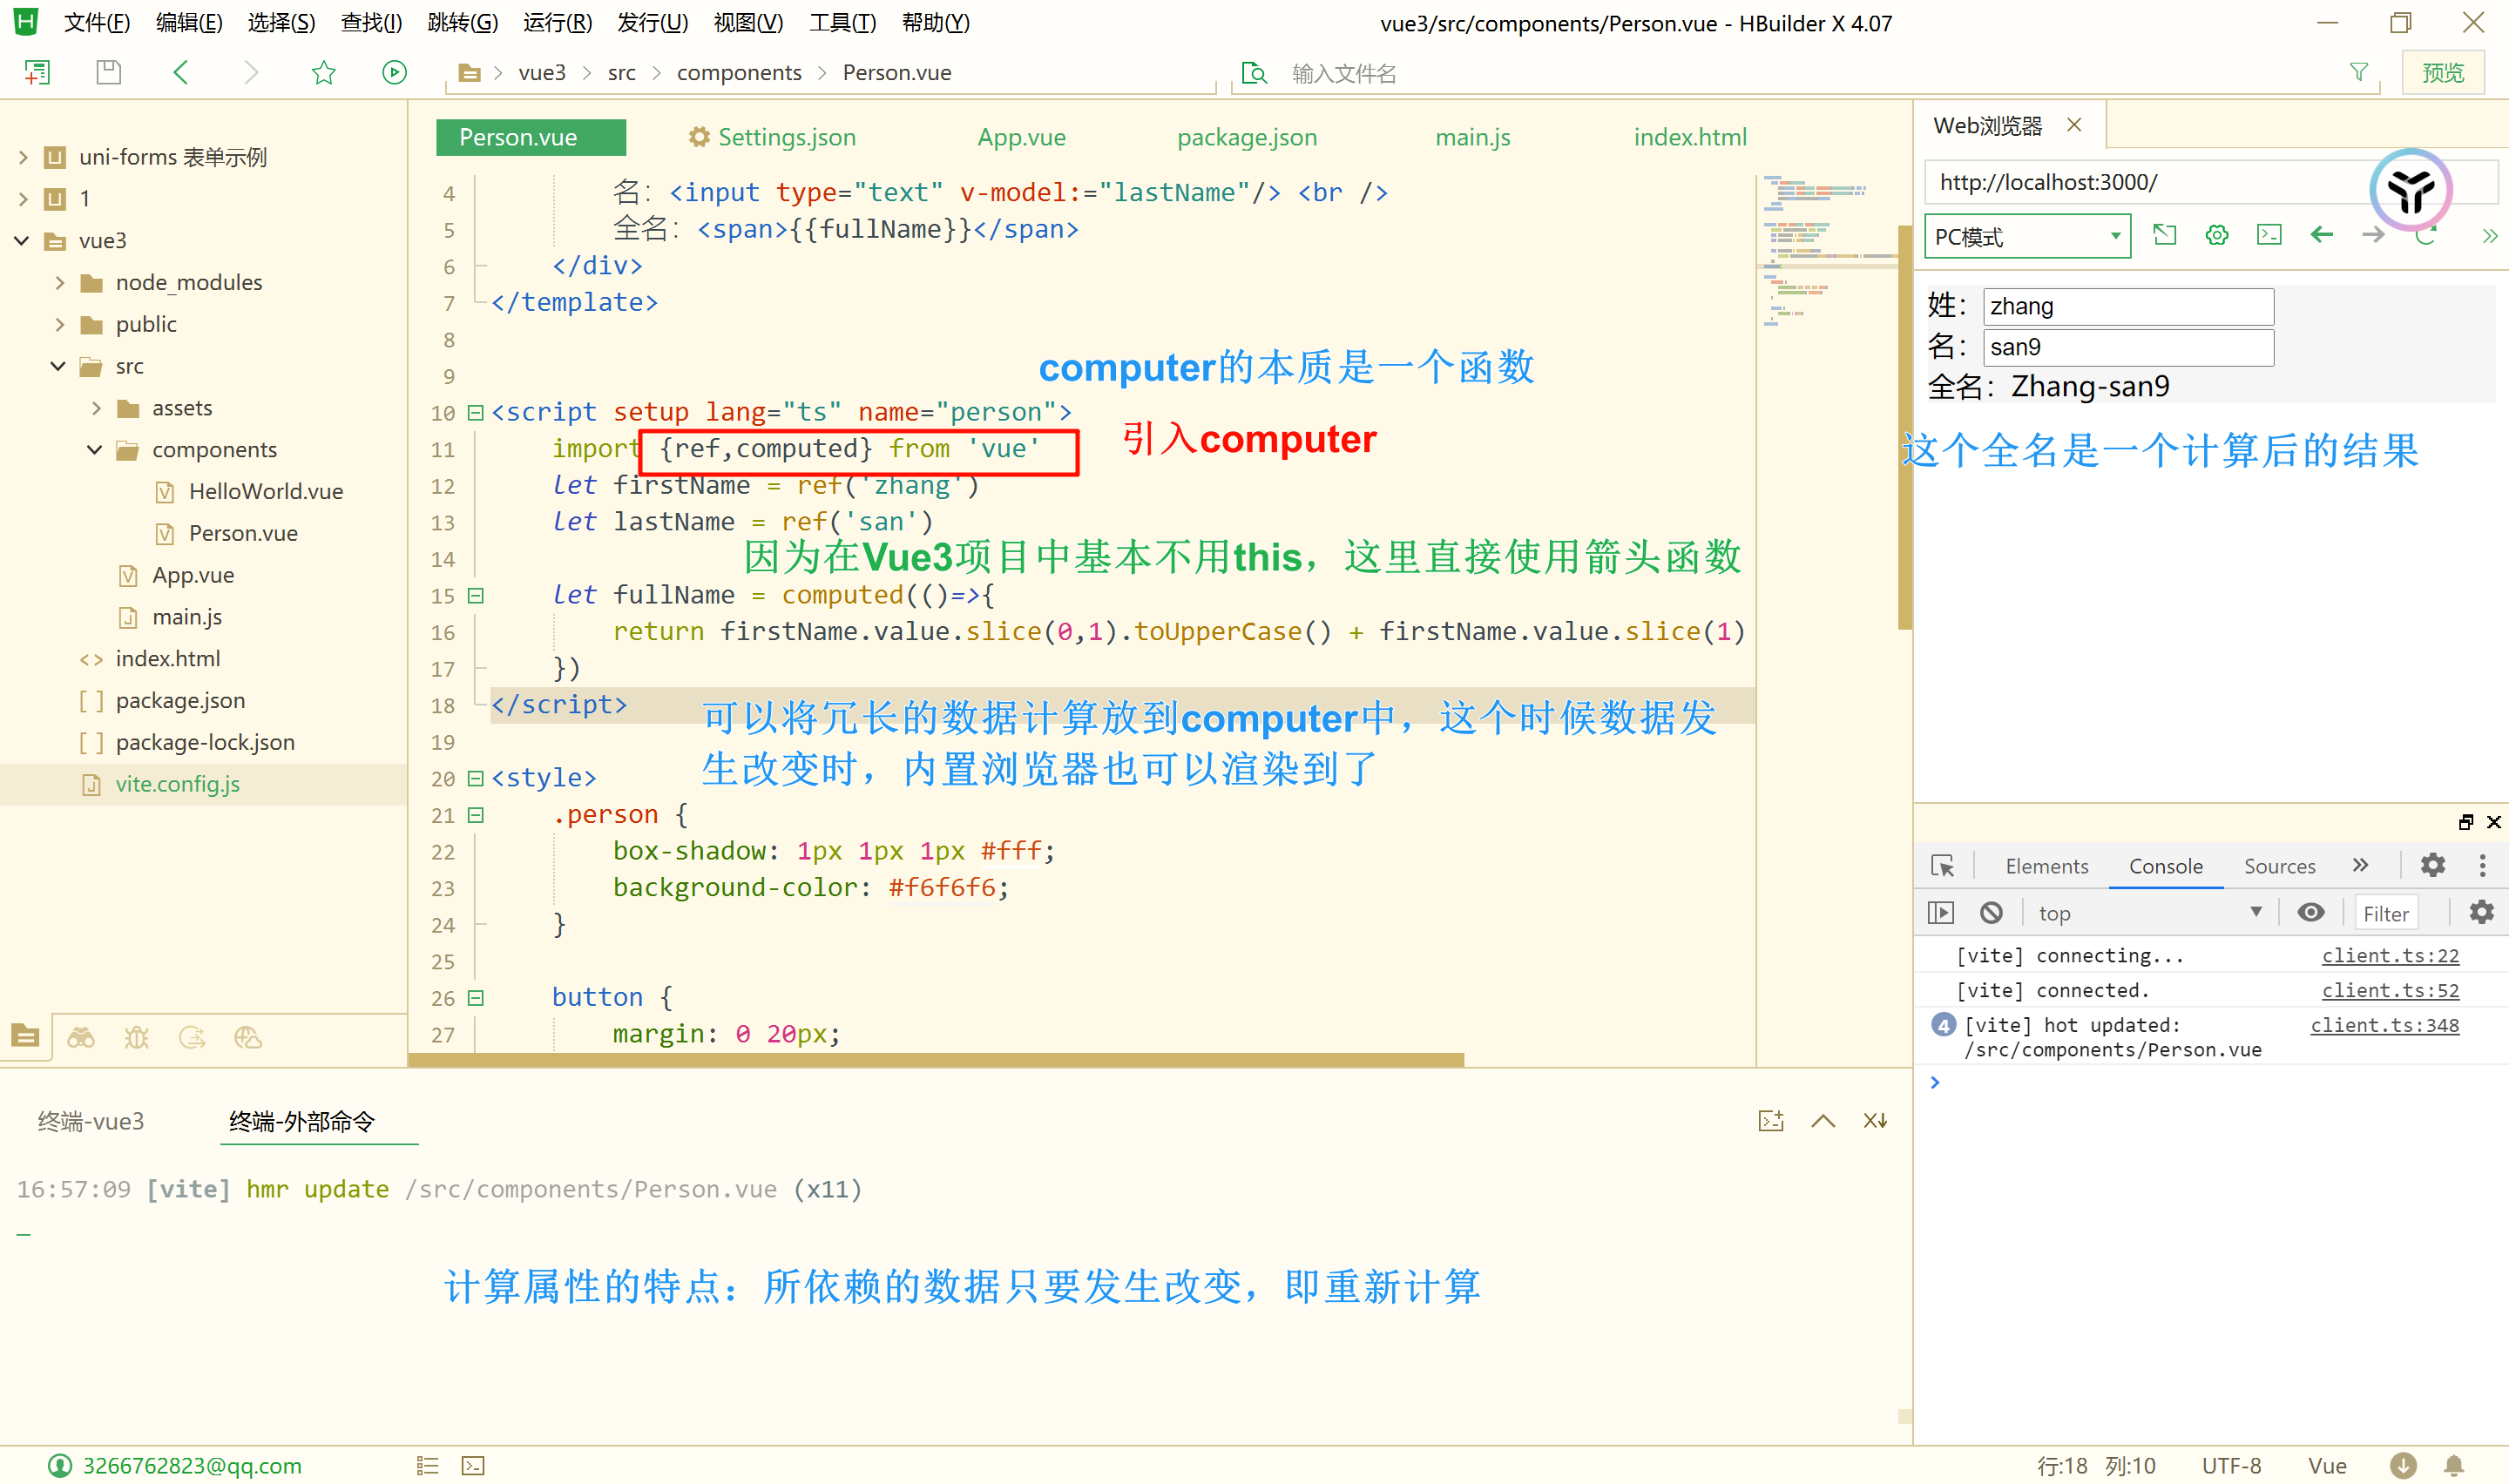
Task: Toggle the console eye live expression icon
Action: point(2310,912)
